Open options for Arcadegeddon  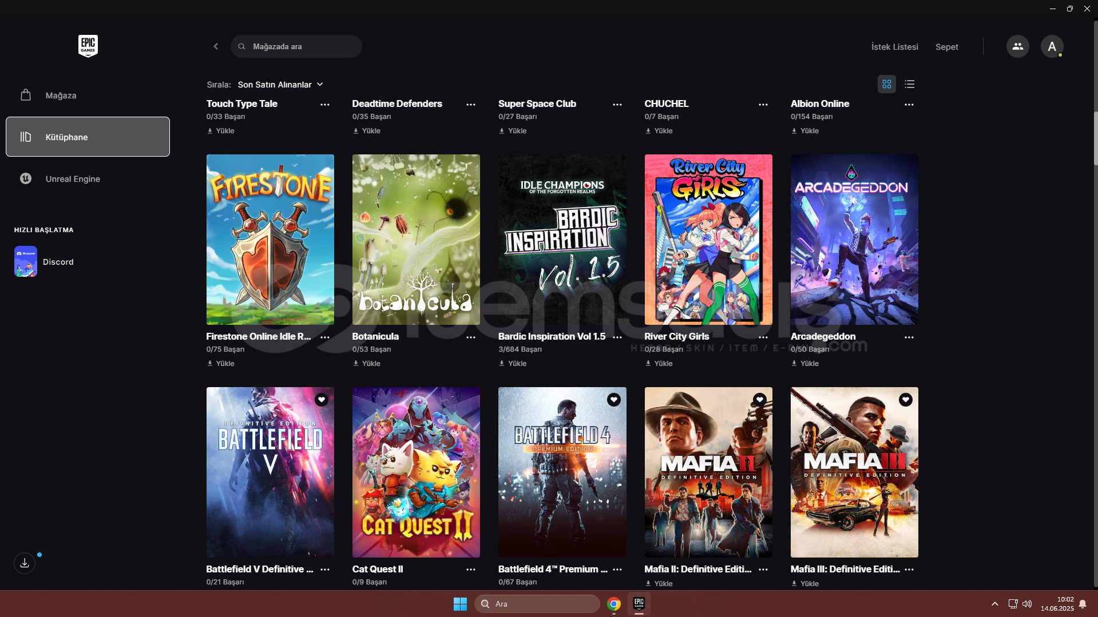[x=909, y=337]
